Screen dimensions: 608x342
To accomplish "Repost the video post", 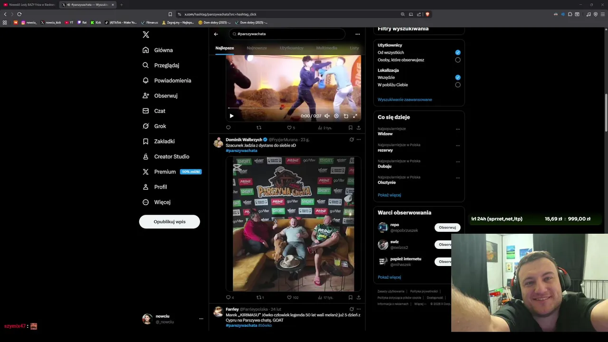I will tap(259, 128).
